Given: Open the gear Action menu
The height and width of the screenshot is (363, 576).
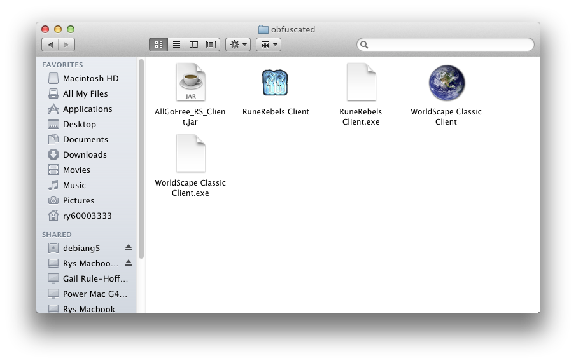Looking at the screenshot, I should point(238,45).
